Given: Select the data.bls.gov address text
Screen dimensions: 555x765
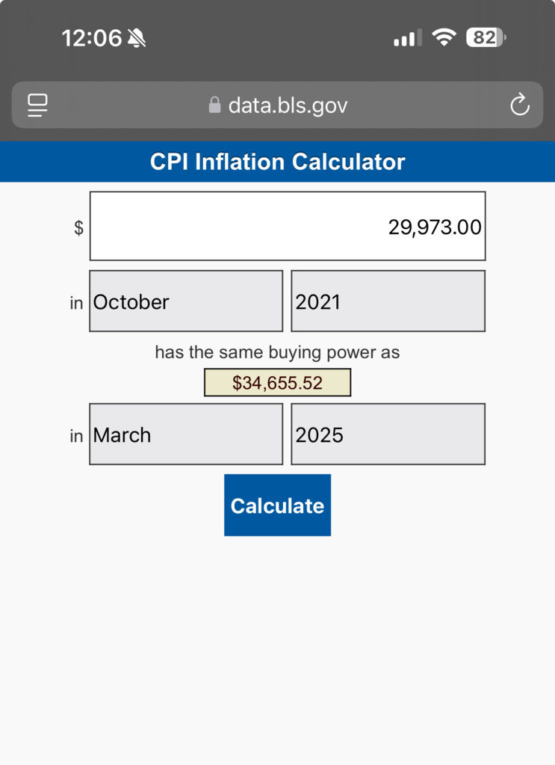Looking at the screenshot, I should [288, 105].
